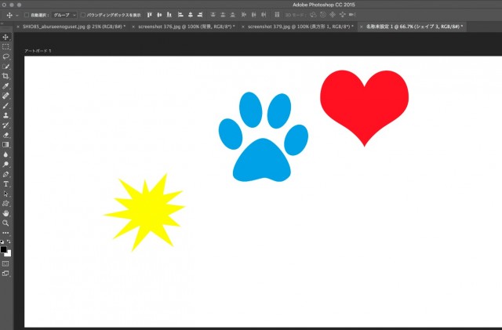Click the foreground color swatch

coord(4,250)
